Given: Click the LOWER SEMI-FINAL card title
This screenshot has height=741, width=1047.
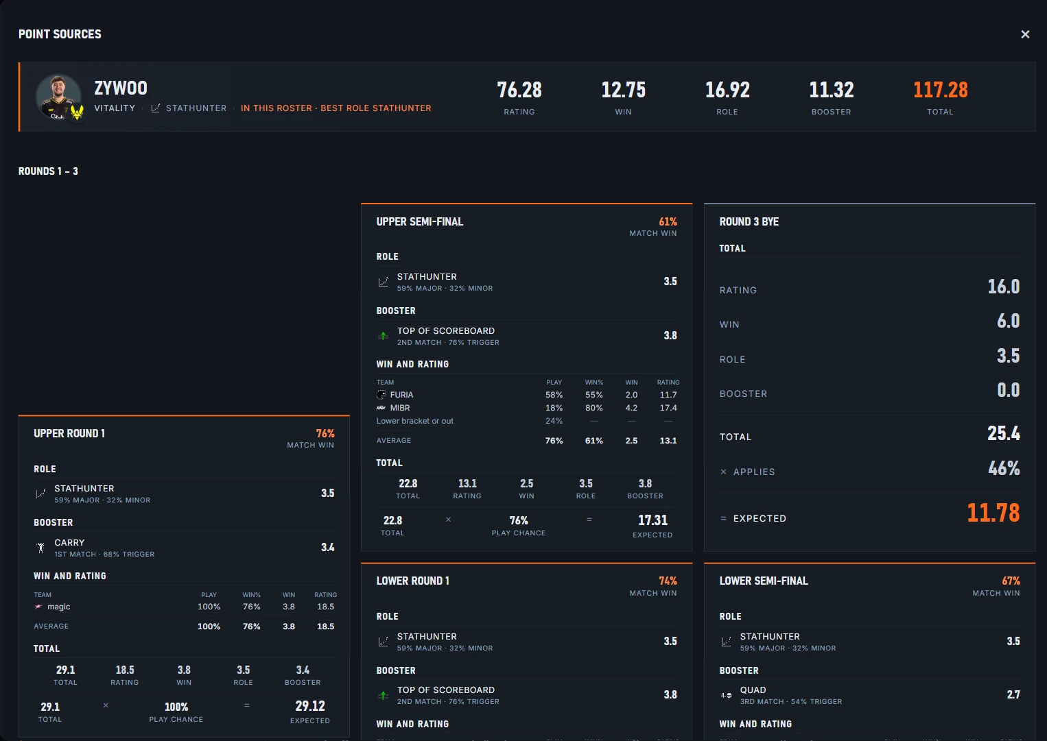Looking at the screenshot, I should coord(764,581).
